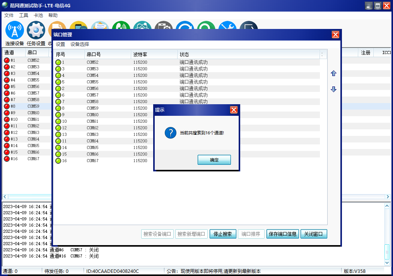
Task: Click 端口通讯成功 status of COM55 row
Action: 193,82
